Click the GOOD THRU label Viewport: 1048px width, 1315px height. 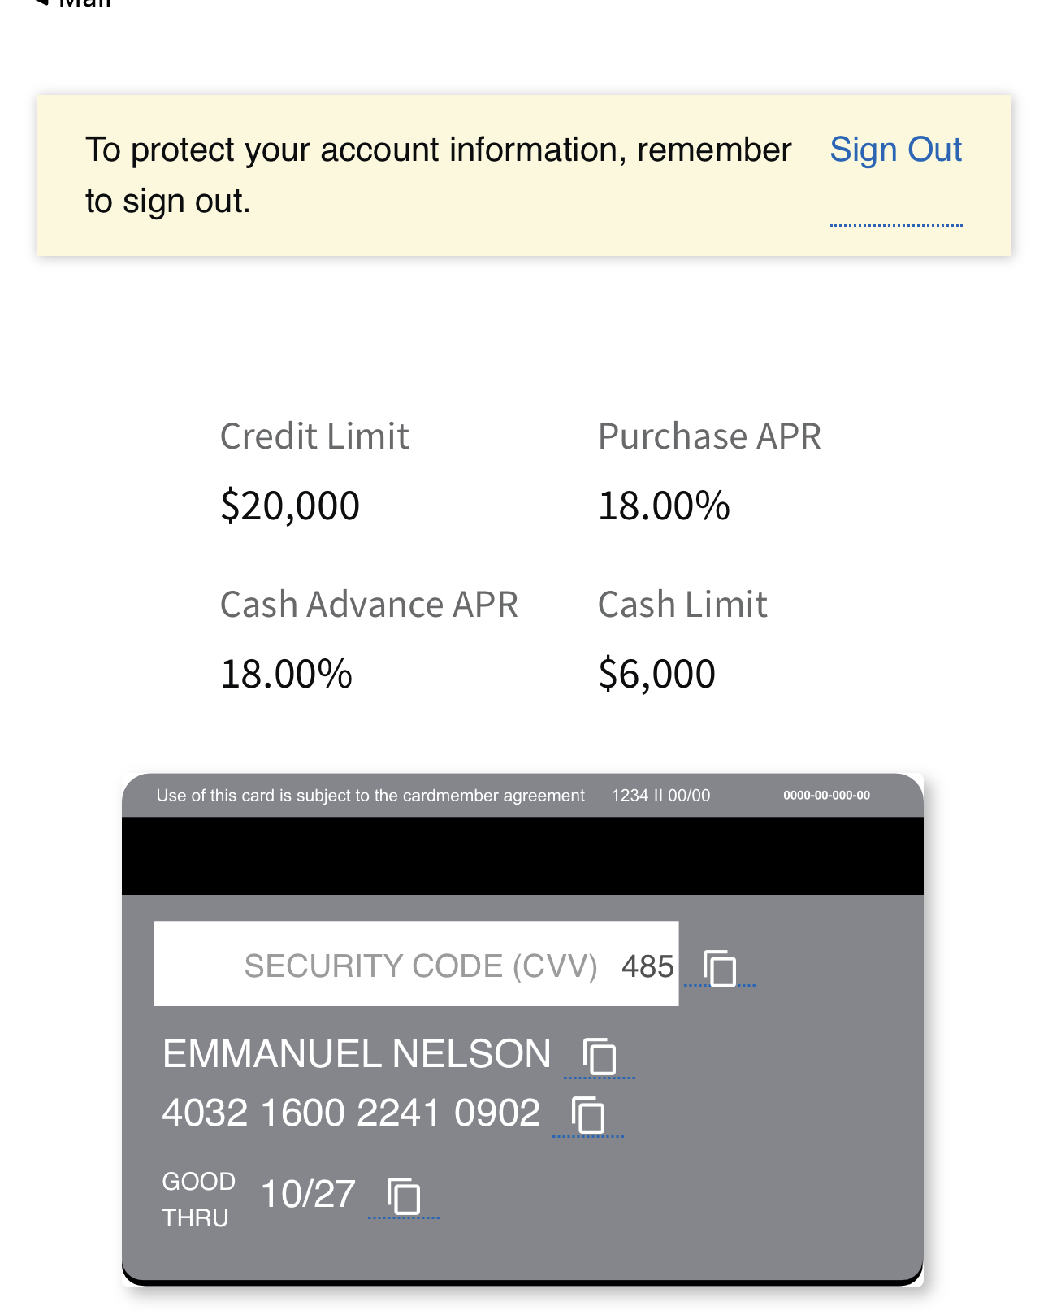point(198,1199)
